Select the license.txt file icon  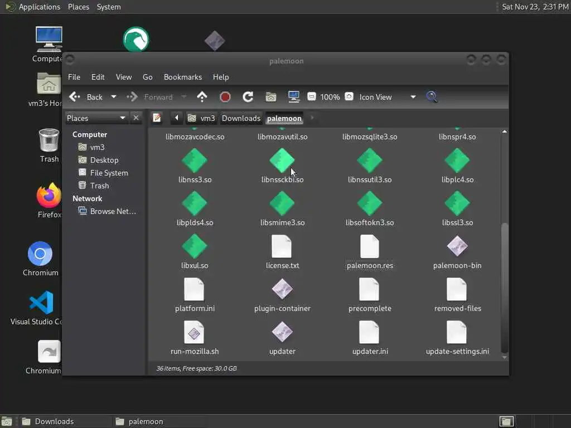tap(282, 246)
